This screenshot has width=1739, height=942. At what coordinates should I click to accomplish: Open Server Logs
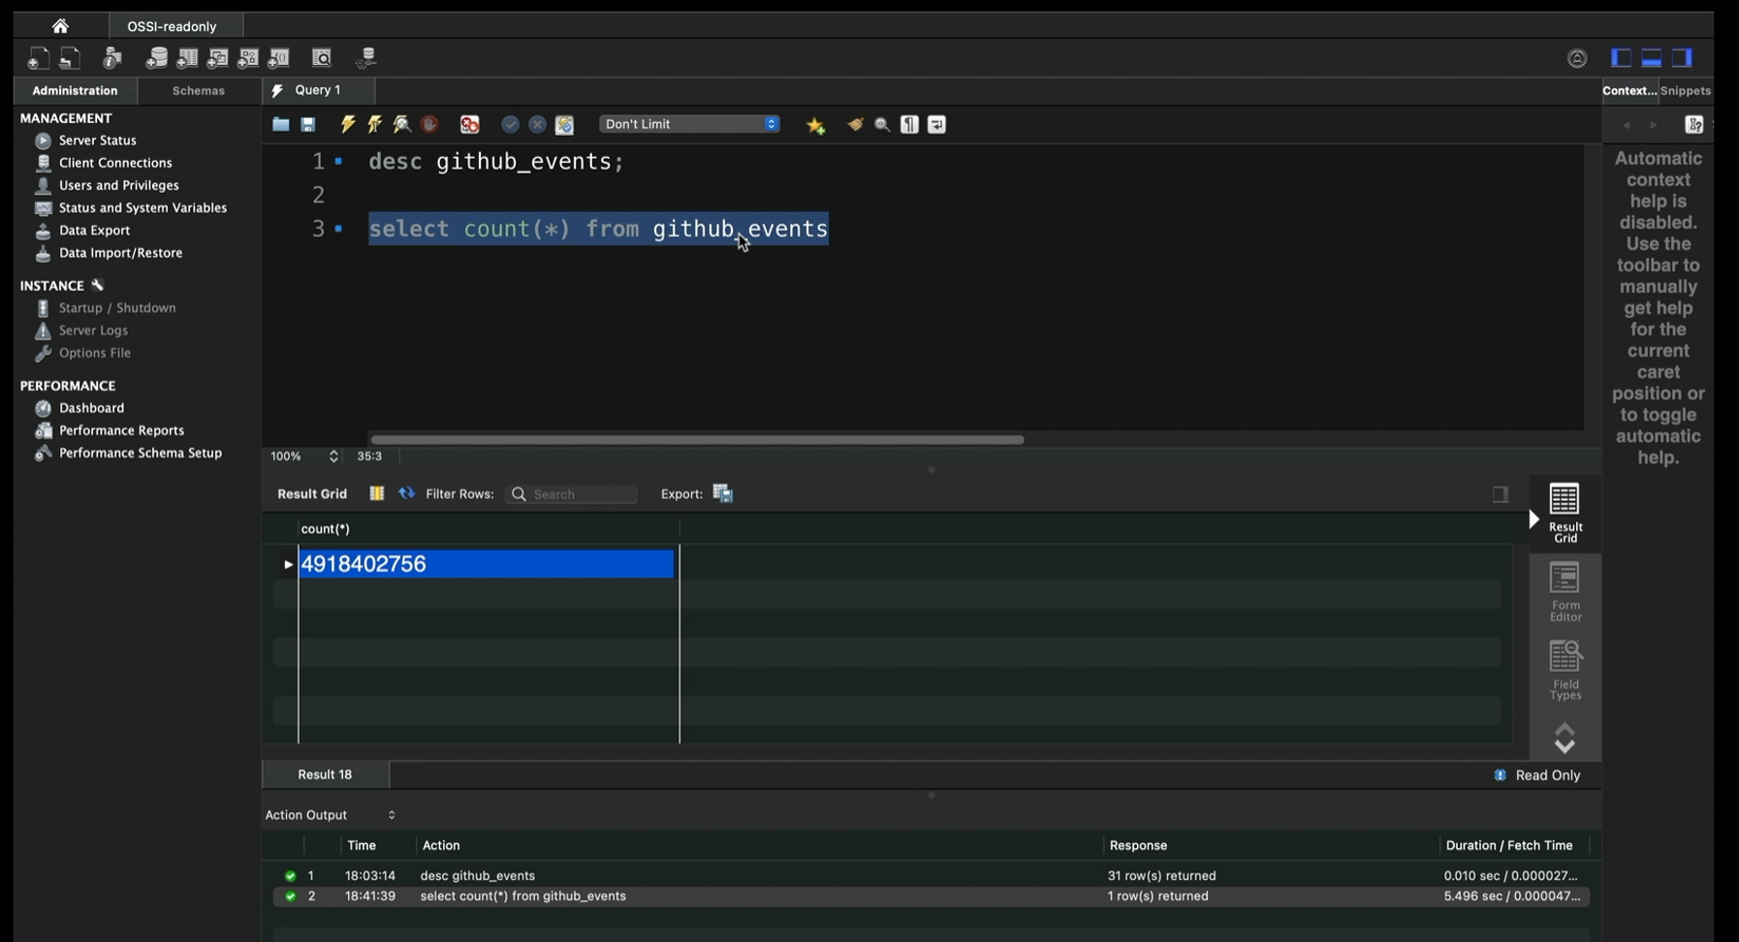point(93,330)
